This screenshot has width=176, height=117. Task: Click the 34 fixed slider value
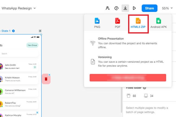pyautogui.click(x=152, y=96)
